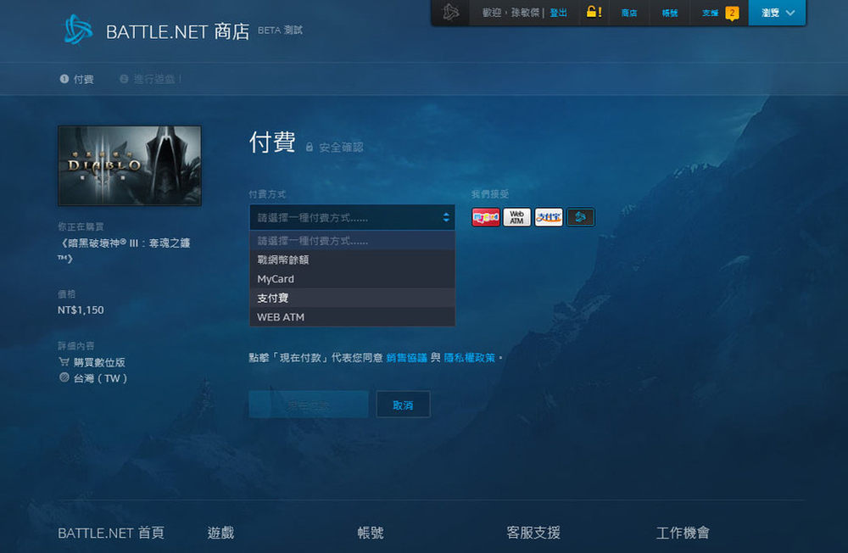Click the 台灣 (TW) region text
The width and height of the screenshot is (848, 553).
click(101, 378)
